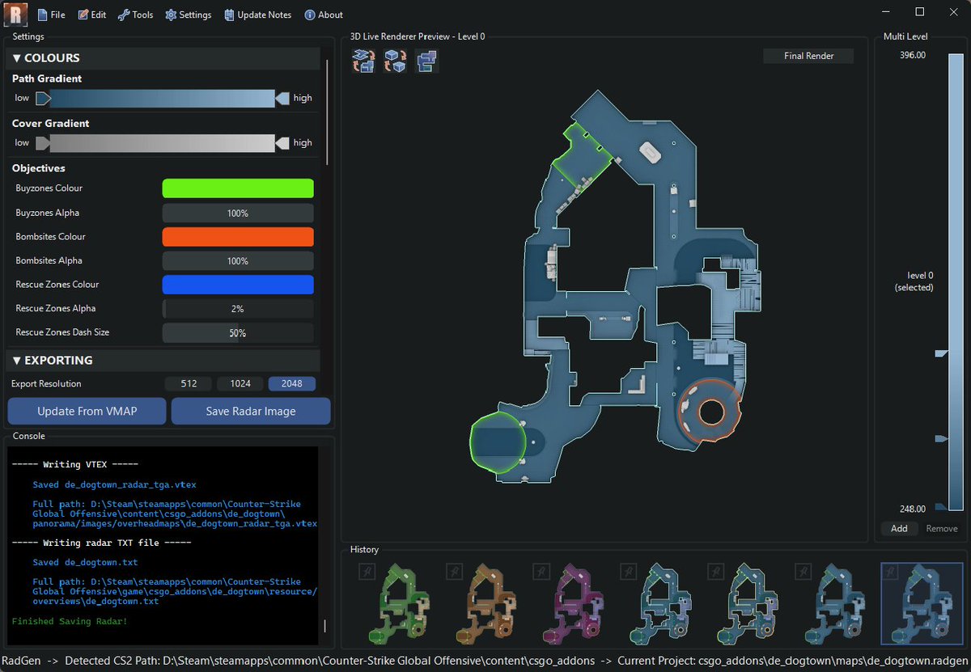Click the two-cubes swap icon in the 3D preview toolbar
This screenshot has height=672, width=971.
point(395,61)
